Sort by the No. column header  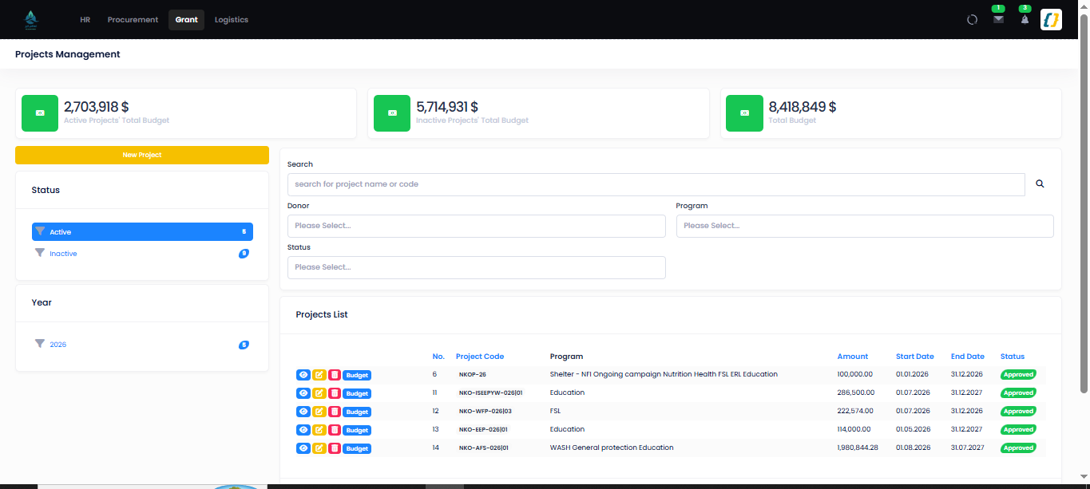tap(438, 357)
